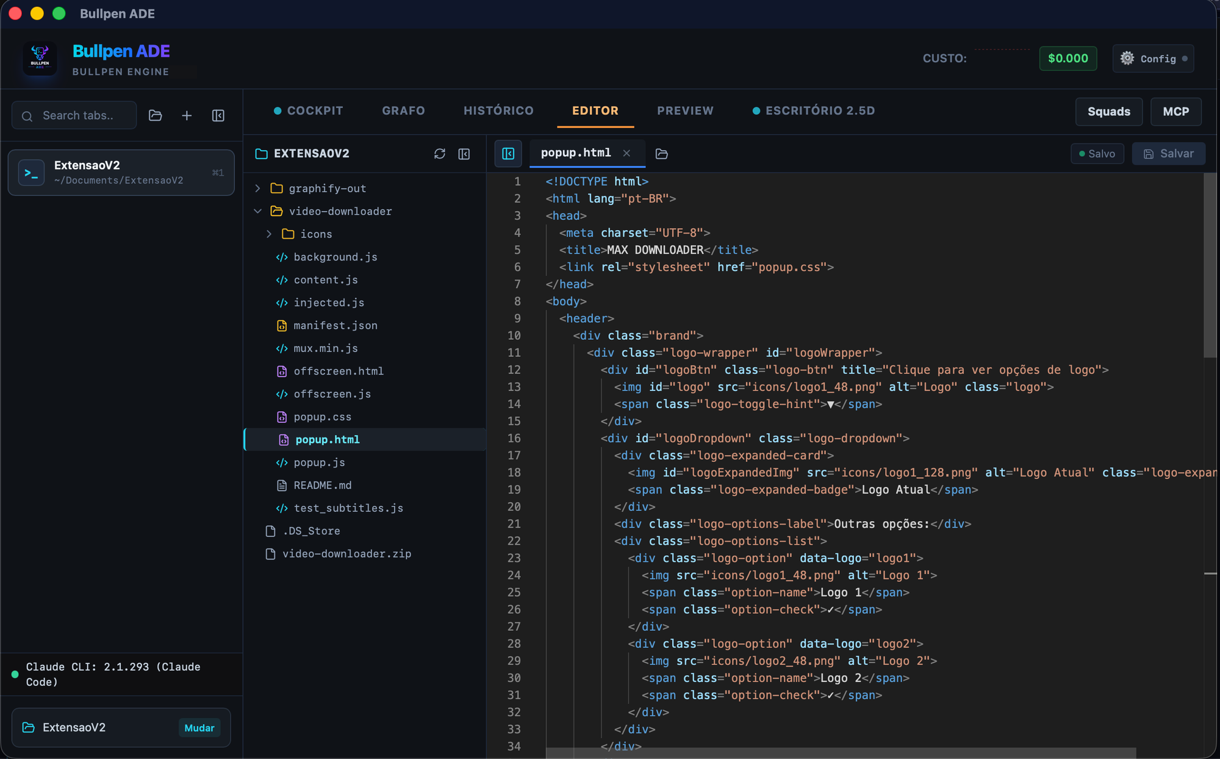Click the editor vertical scrollbar

[1210, 266]
